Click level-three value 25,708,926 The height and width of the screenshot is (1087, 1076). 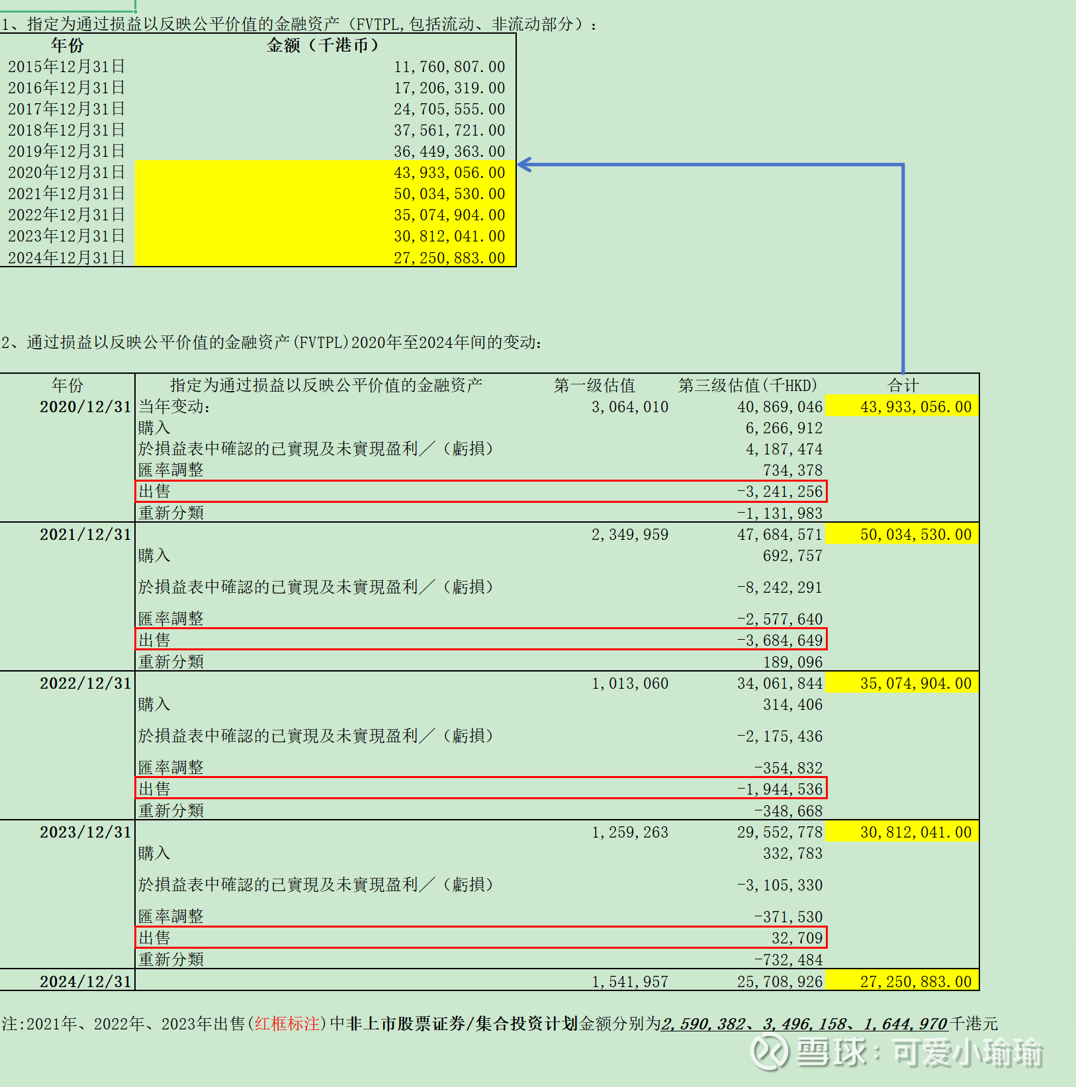780,982
